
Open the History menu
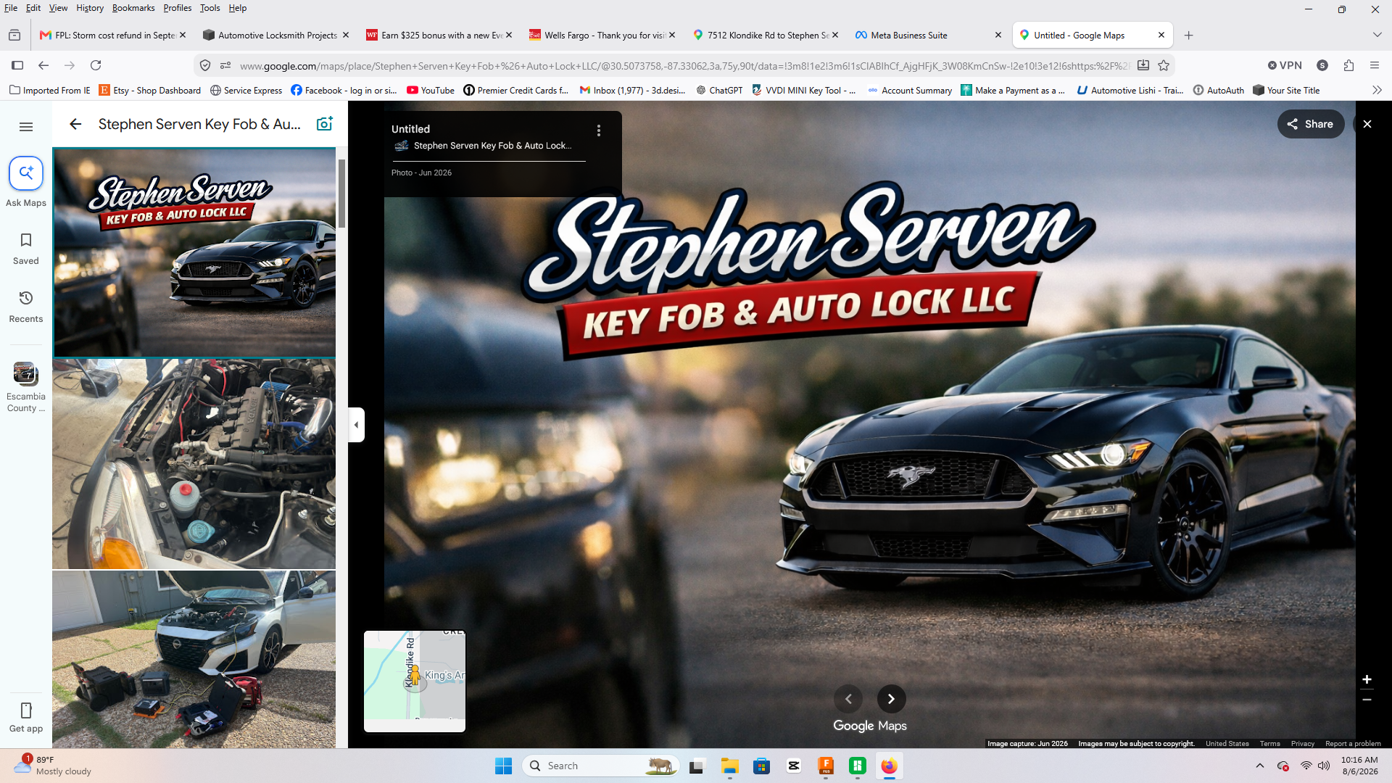(90, 8)
